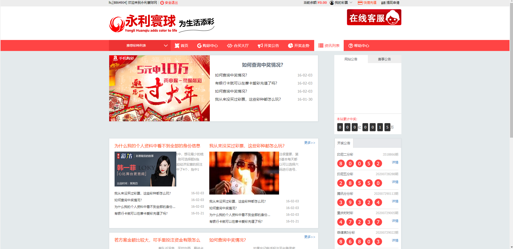Open the 16-01-30 article 我从来没买过彩票
The width and height of the screenshot is (513, 249).
pyautogui.click(x=248, y=99)
